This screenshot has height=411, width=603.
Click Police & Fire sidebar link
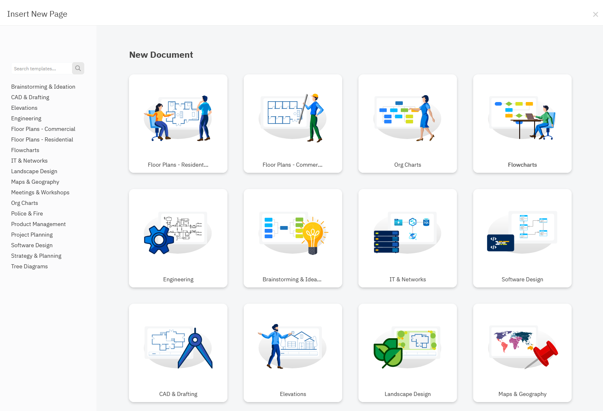[27, 213]
